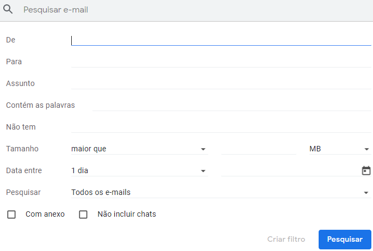Screen dimensions: 373x251
Task: Focus the Não tem input field
Action: pyautogui.click(x=221, y=127)
